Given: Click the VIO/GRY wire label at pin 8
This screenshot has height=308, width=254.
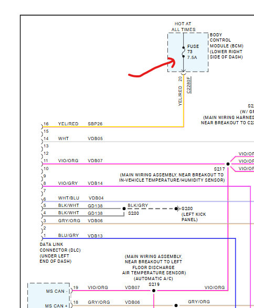Looking at the screenshot, I should click(68, 183).
